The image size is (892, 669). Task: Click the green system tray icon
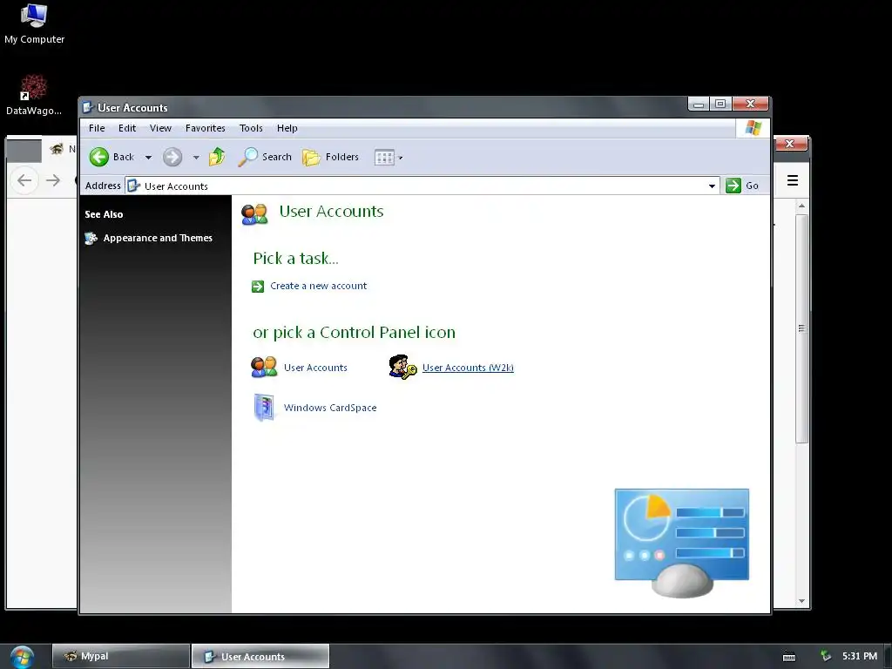(826, 657)
